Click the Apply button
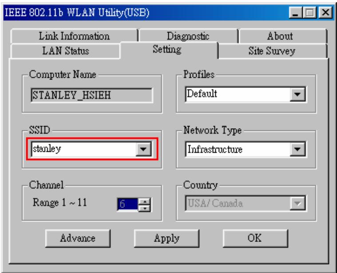Viewport: 337px width, 273px height. click(167, 238)
